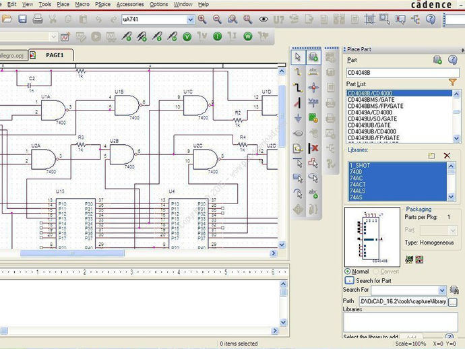Click the library Path field
This screenshot has width=465, height=349.
[x=403, y=302]
